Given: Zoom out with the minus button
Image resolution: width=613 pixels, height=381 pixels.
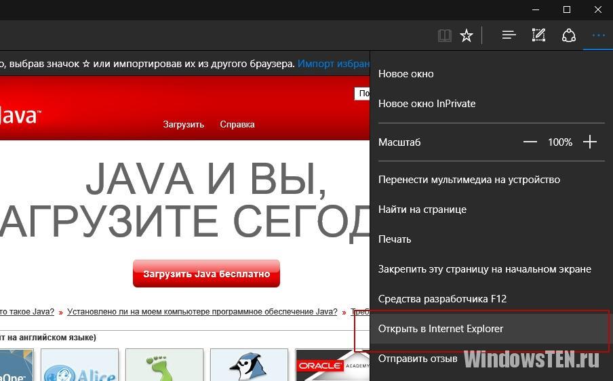Looking at the screenshot, I should [530, 142].
